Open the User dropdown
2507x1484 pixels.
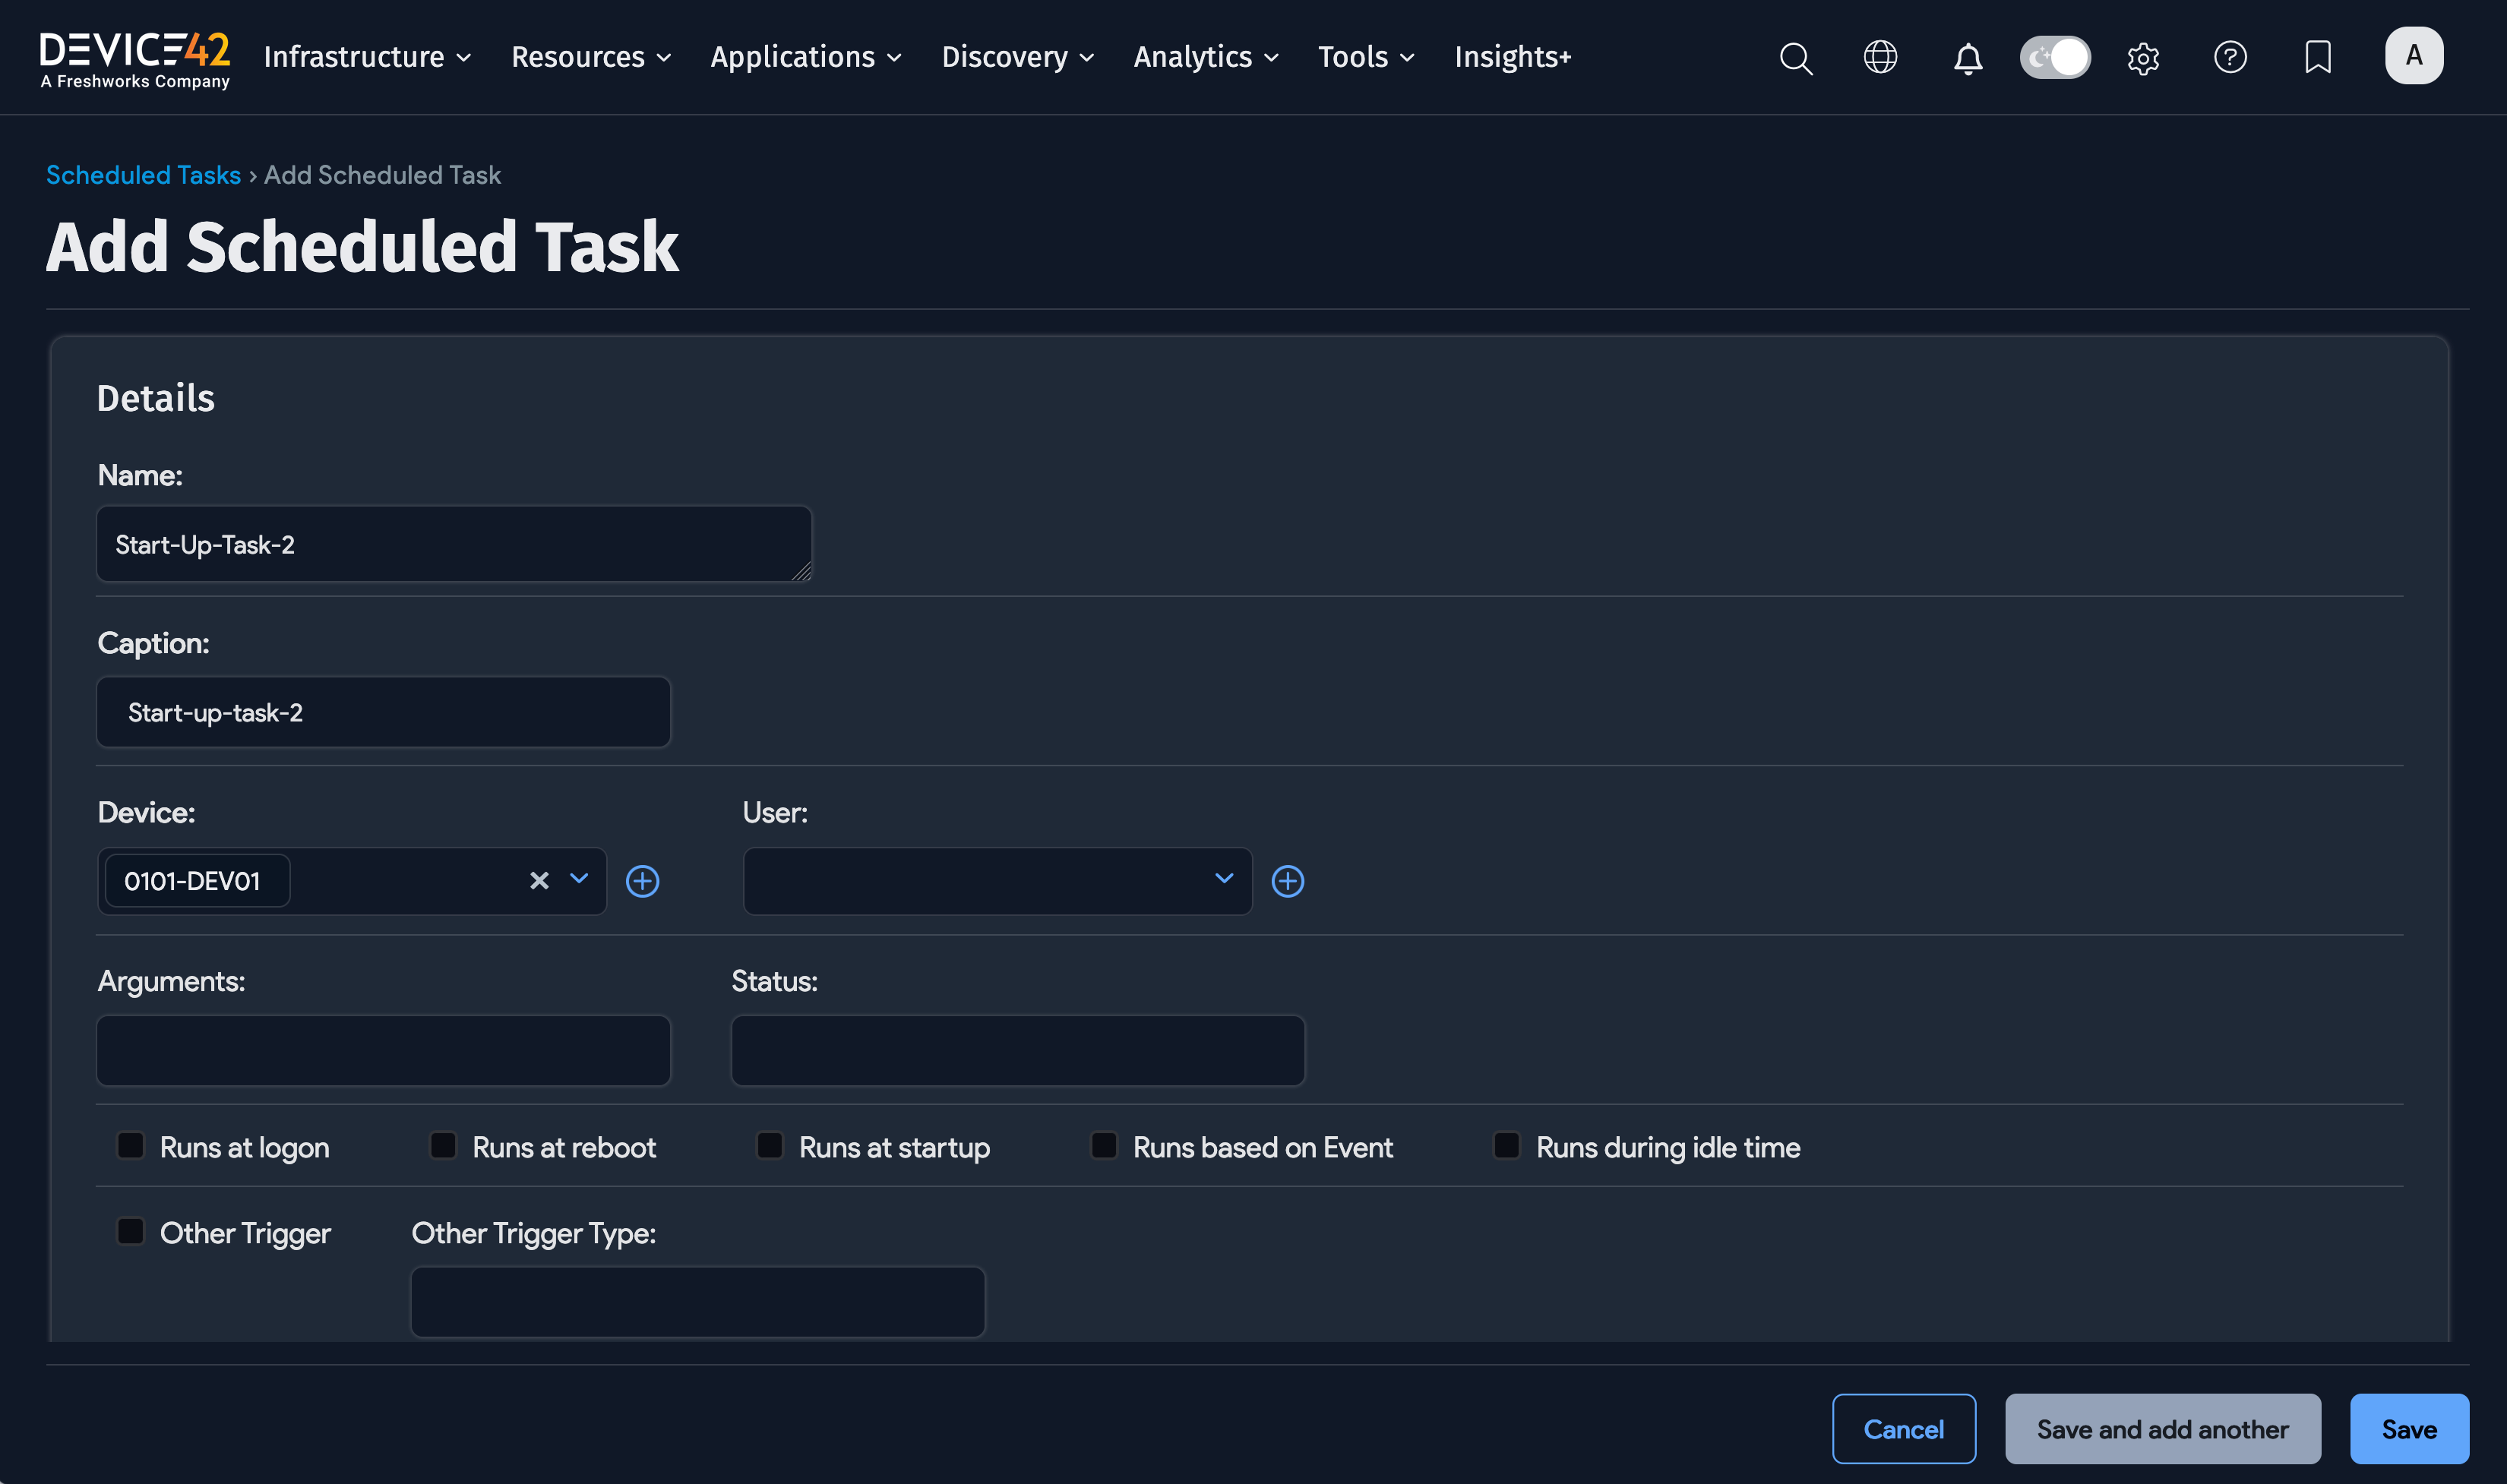click(x=1224, y=880)
